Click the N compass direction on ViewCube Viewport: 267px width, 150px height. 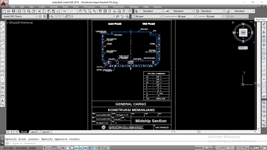pos(243,24)
